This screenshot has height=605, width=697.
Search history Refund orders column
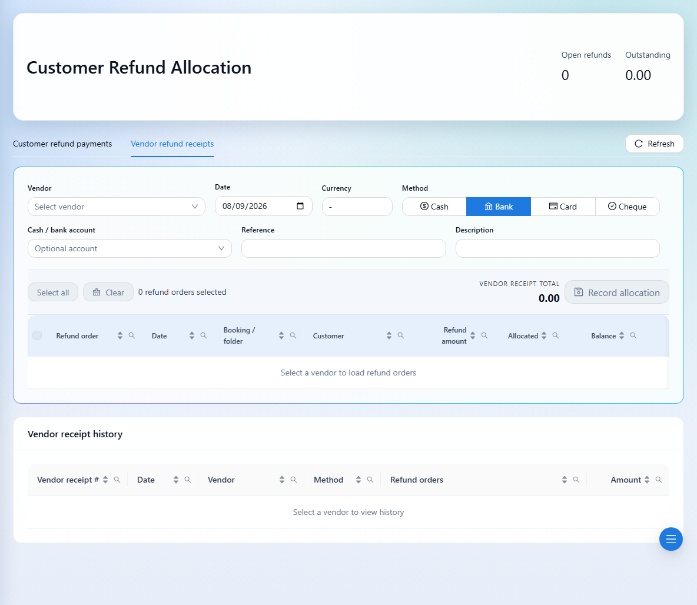[x=576, y=480]
